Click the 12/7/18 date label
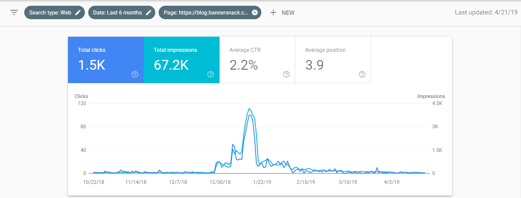Screen dimensions: 521x198 tap(178, 182)
